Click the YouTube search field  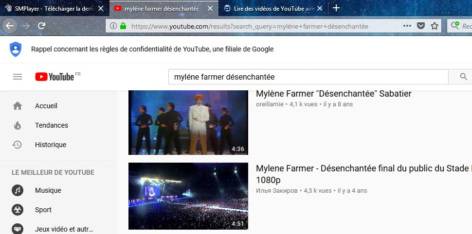pos(308,77)
